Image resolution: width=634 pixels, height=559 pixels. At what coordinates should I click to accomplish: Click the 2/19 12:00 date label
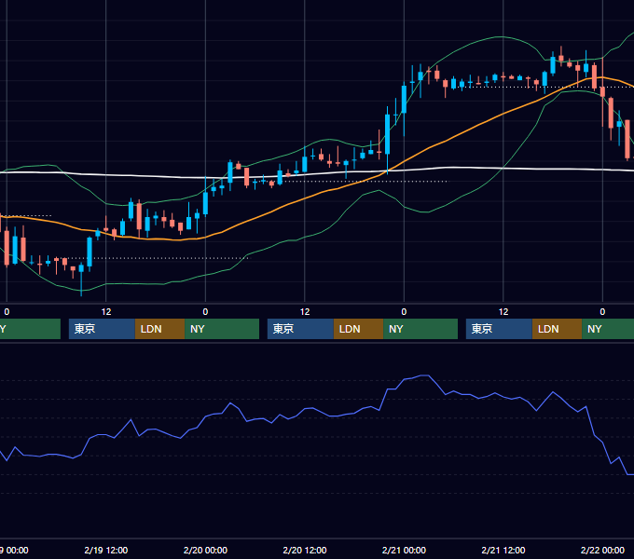[x=106, y=550]
